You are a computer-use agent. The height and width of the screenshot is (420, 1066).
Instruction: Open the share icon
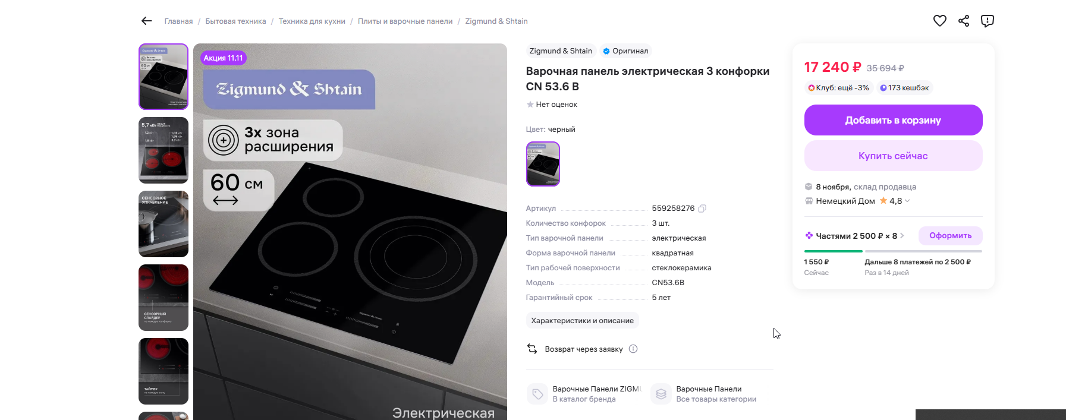[x=964, y=21]
